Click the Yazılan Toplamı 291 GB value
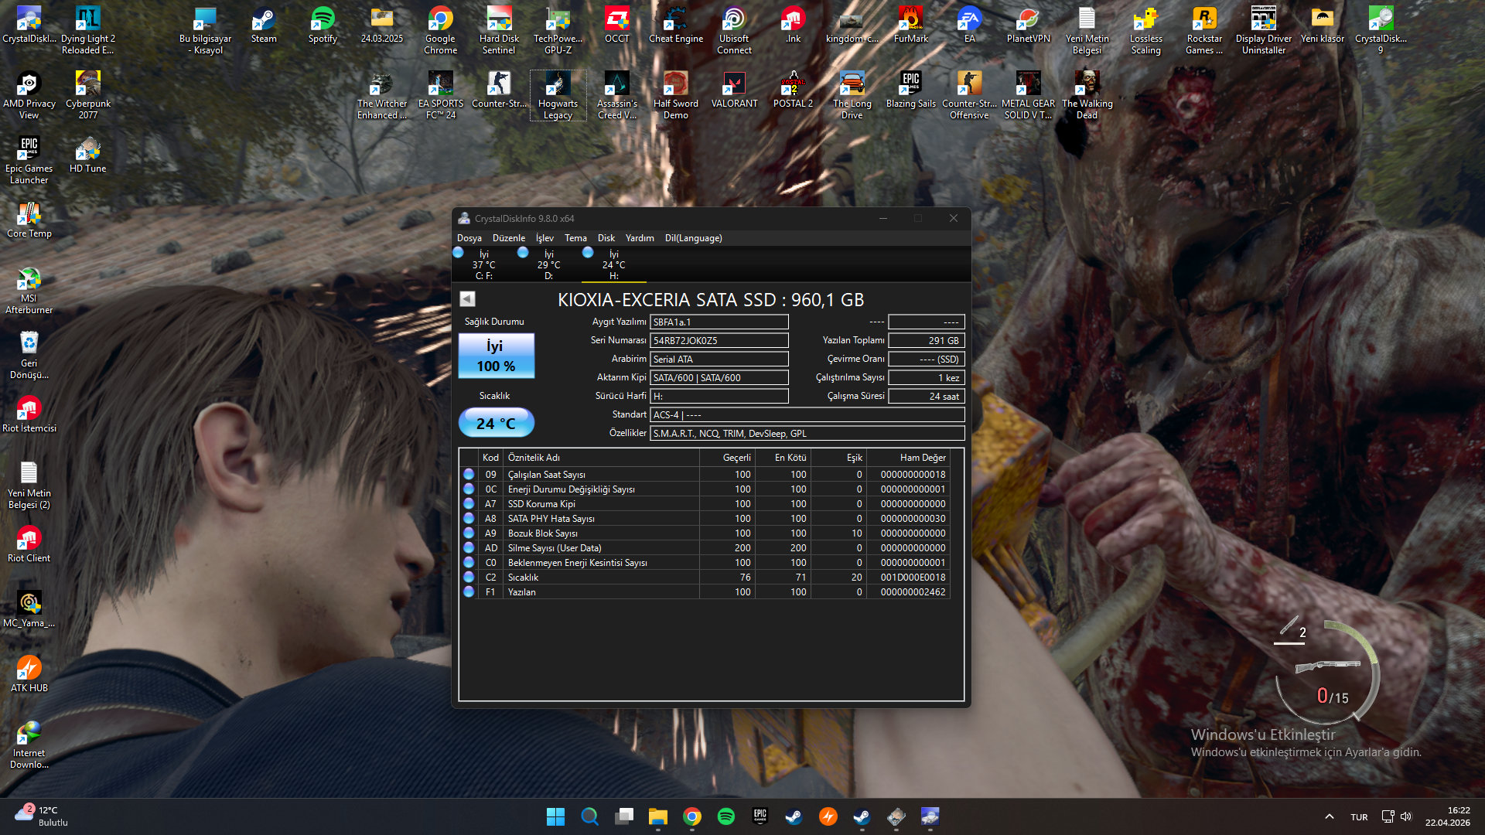This screenshot has height=835, width=1485. [927, 341]
